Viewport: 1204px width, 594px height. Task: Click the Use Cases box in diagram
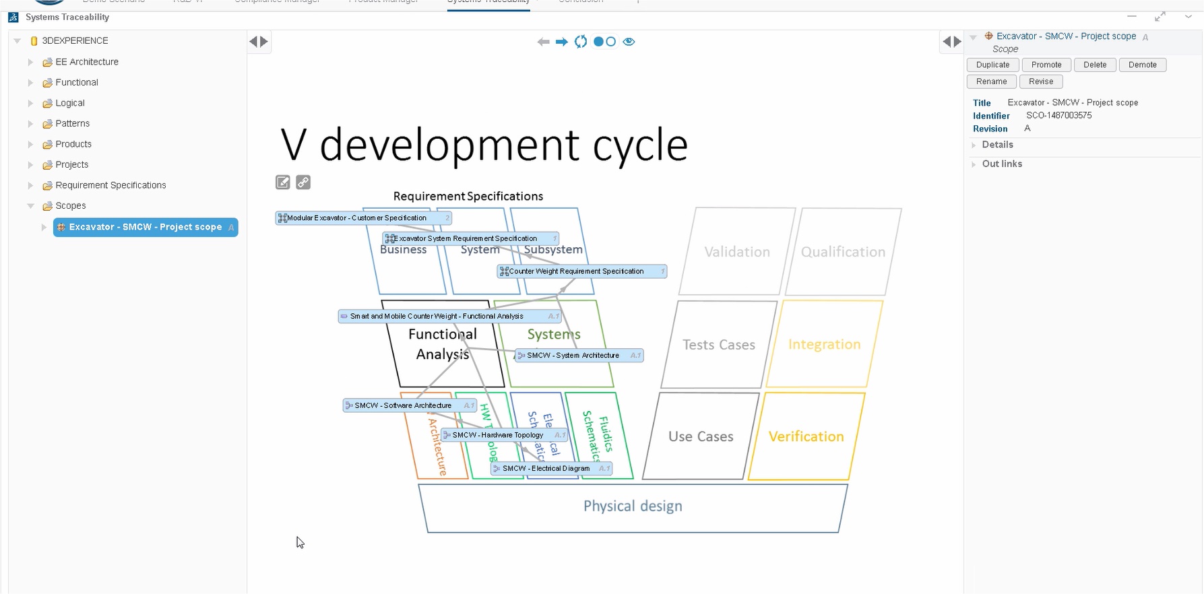701,436
